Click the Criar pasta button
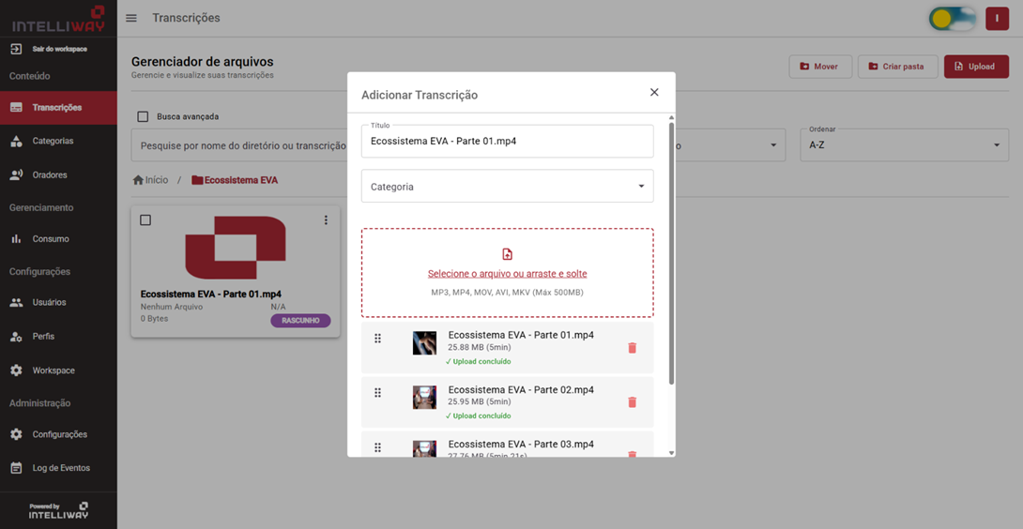Viewport: 1023px width, 529px height. pos(896,67)
